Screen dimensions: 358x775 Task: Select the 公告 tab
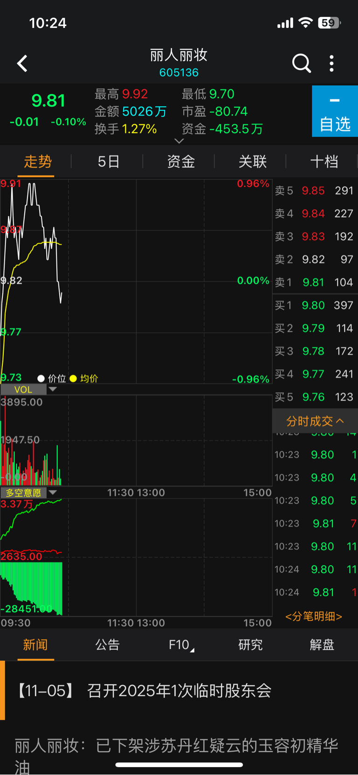tap(107, 645)
